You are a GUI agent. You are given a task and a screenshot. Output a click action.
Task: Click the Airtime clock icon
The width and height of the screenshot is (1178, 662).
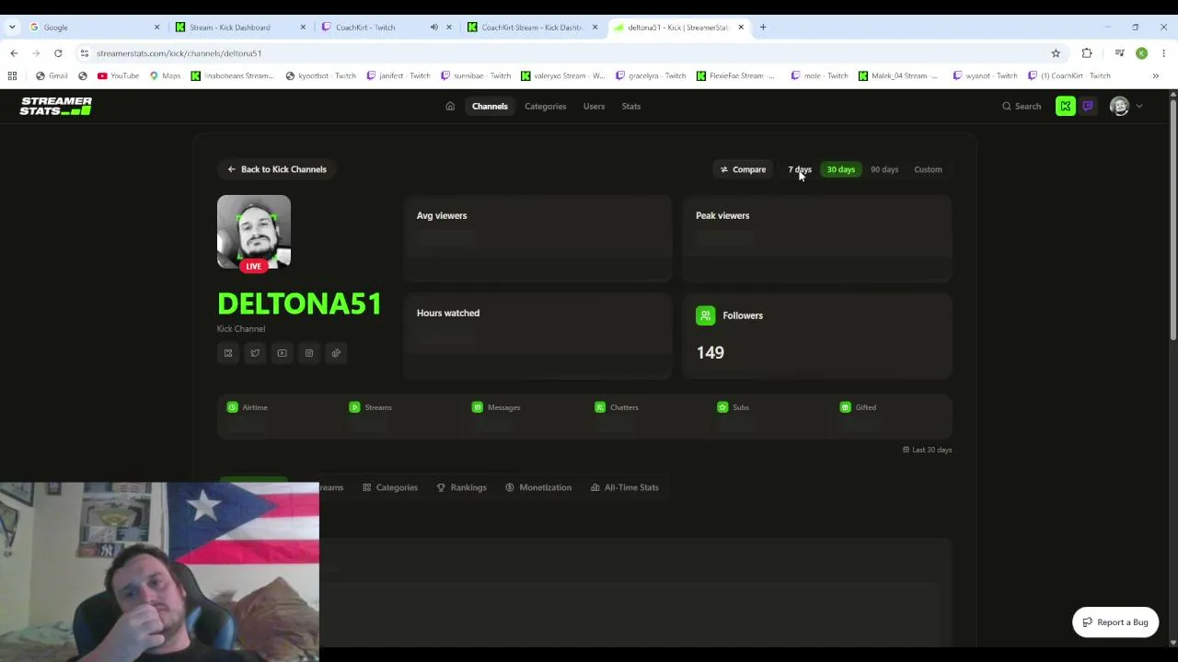click(x=232, y=407)
